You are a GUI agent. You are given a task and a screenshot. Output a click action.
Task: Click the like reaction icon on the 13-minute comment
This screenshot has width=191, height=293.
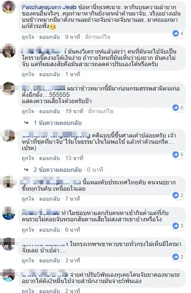pos(176,154)
